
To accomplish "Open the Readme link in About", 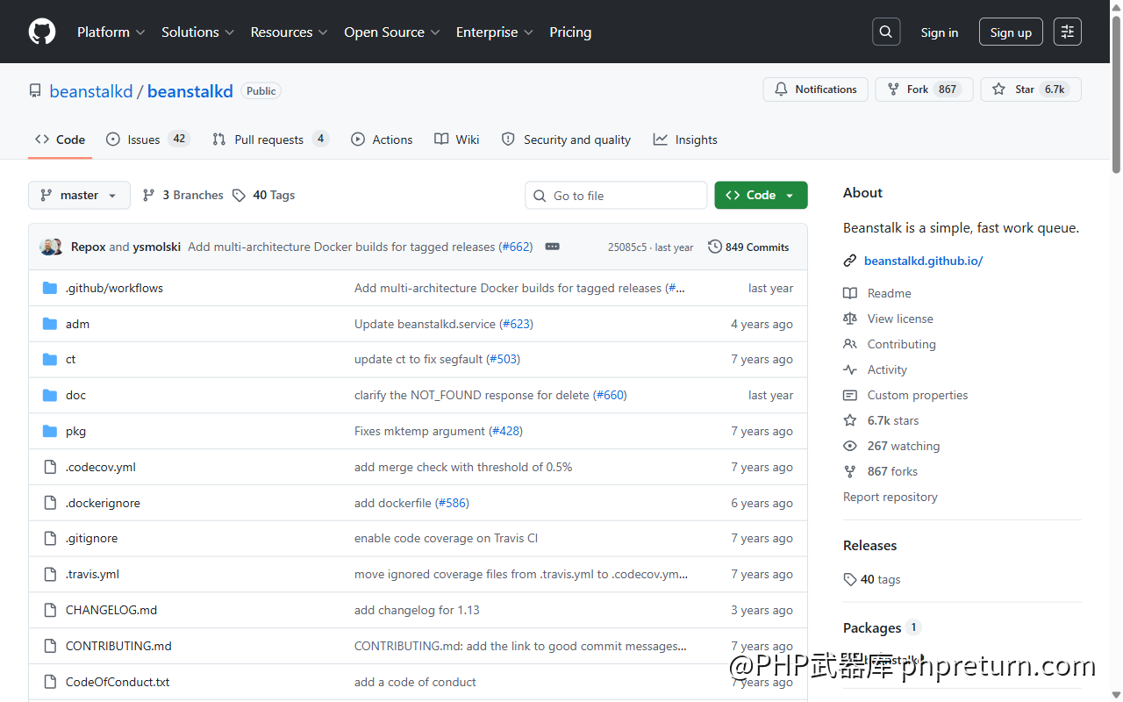I will tap(877, 293).
